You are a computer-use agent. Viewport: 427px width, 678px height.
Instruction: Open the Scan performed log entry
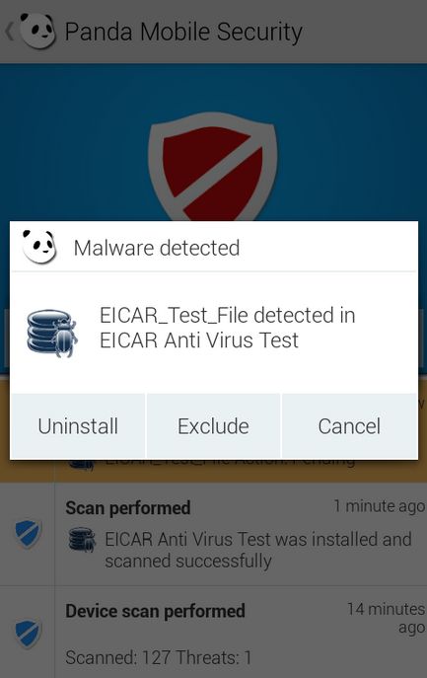241,535
